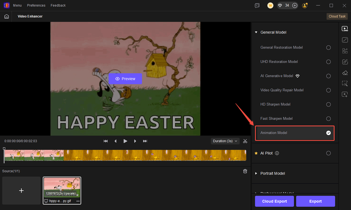Step back one frame
The height and width of the screenshot is (210, 351).
116,141
